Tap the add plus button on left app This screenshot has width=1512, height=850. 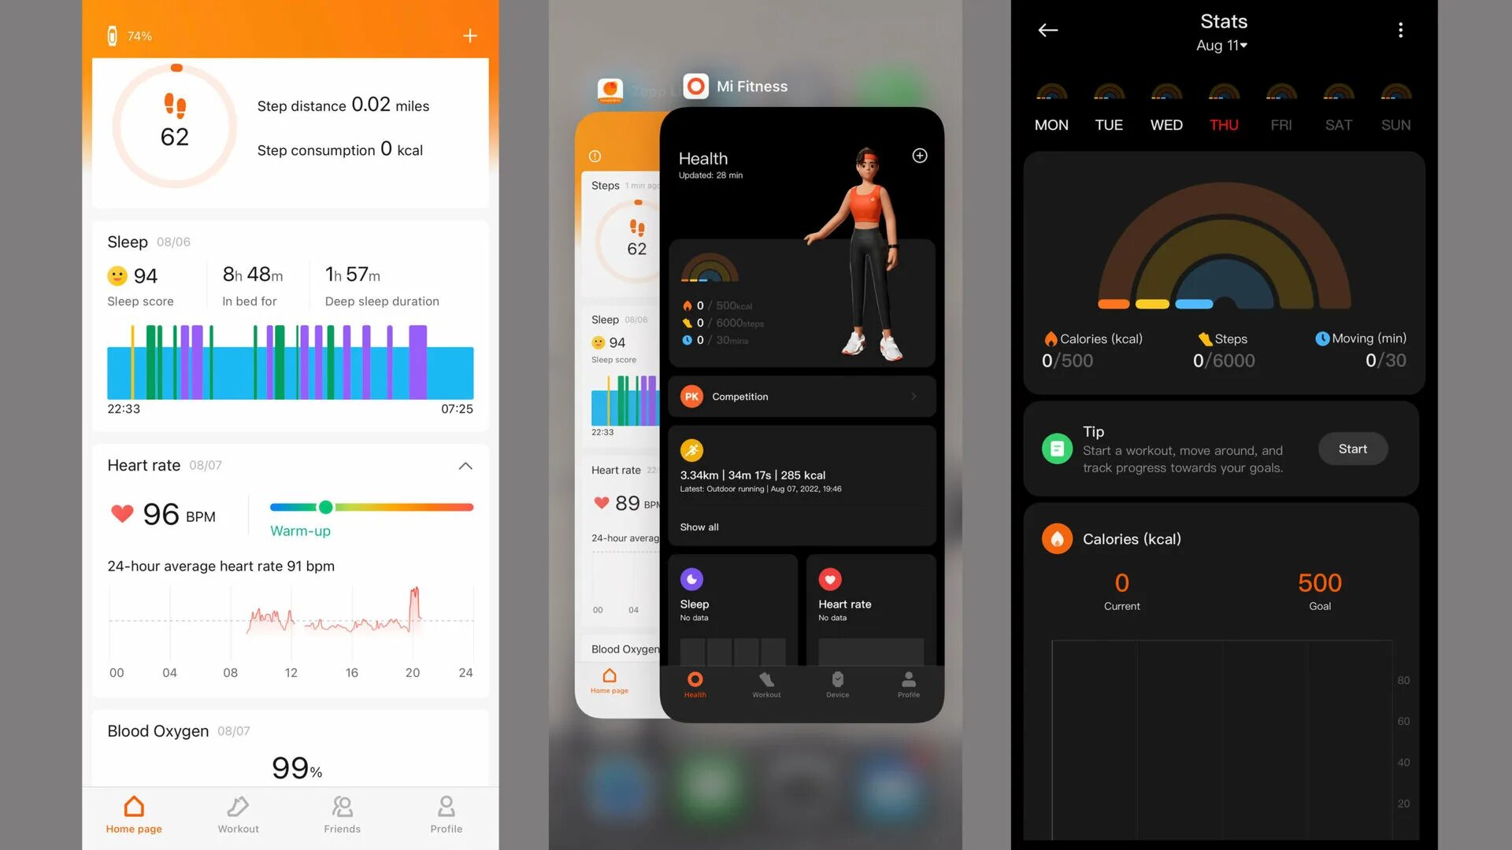tap(469, 35)
